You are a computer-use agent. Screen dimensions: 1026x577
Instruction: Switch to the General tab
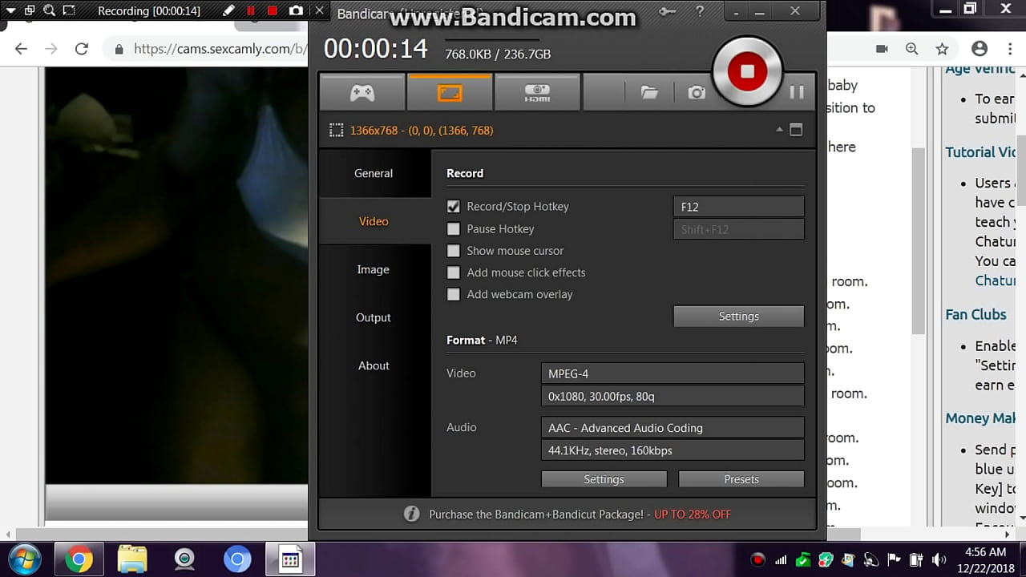coord(374,173)
